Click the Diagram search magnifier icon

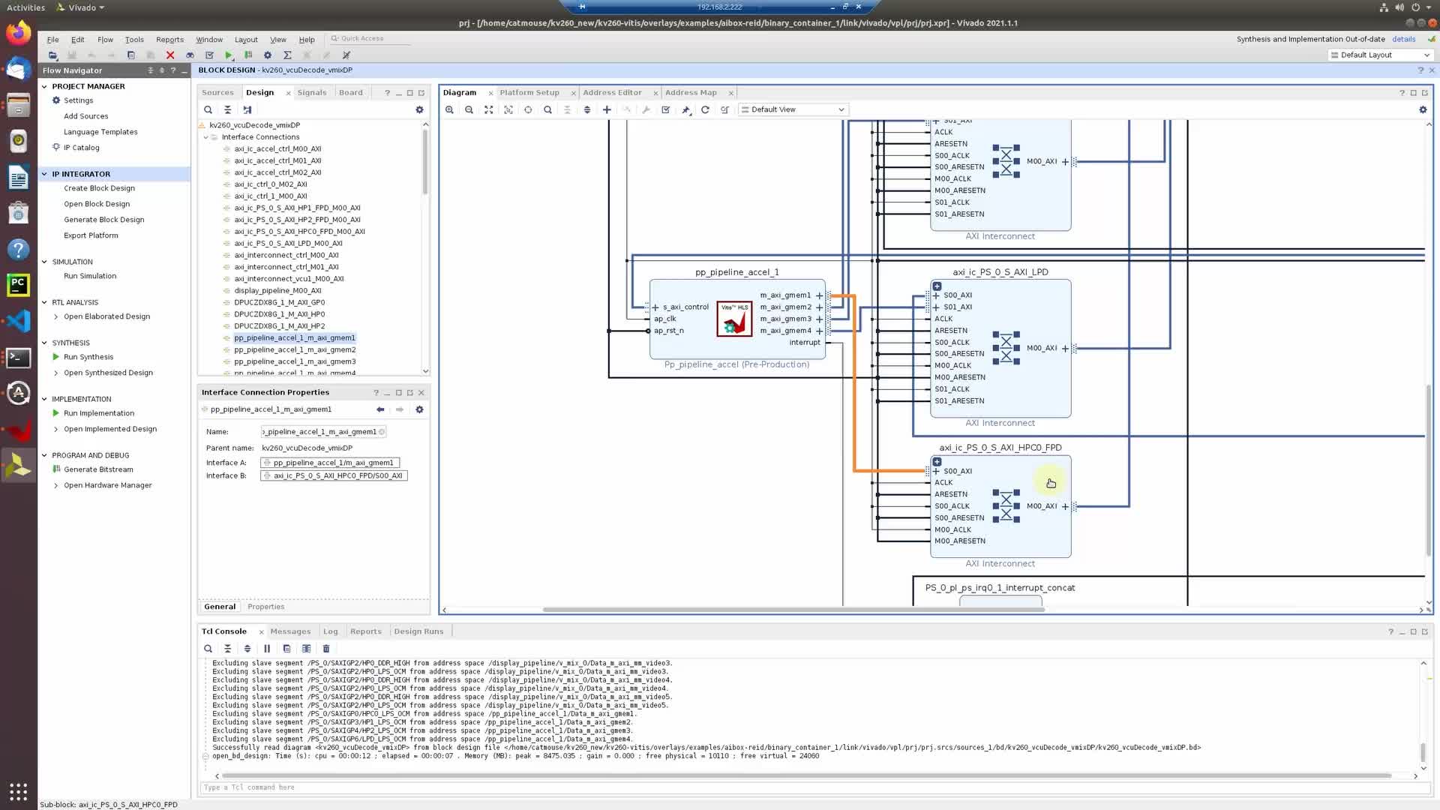(547, 109)
